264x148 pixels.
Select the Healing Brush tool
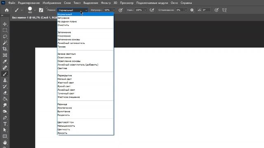[x=5, y=67]
